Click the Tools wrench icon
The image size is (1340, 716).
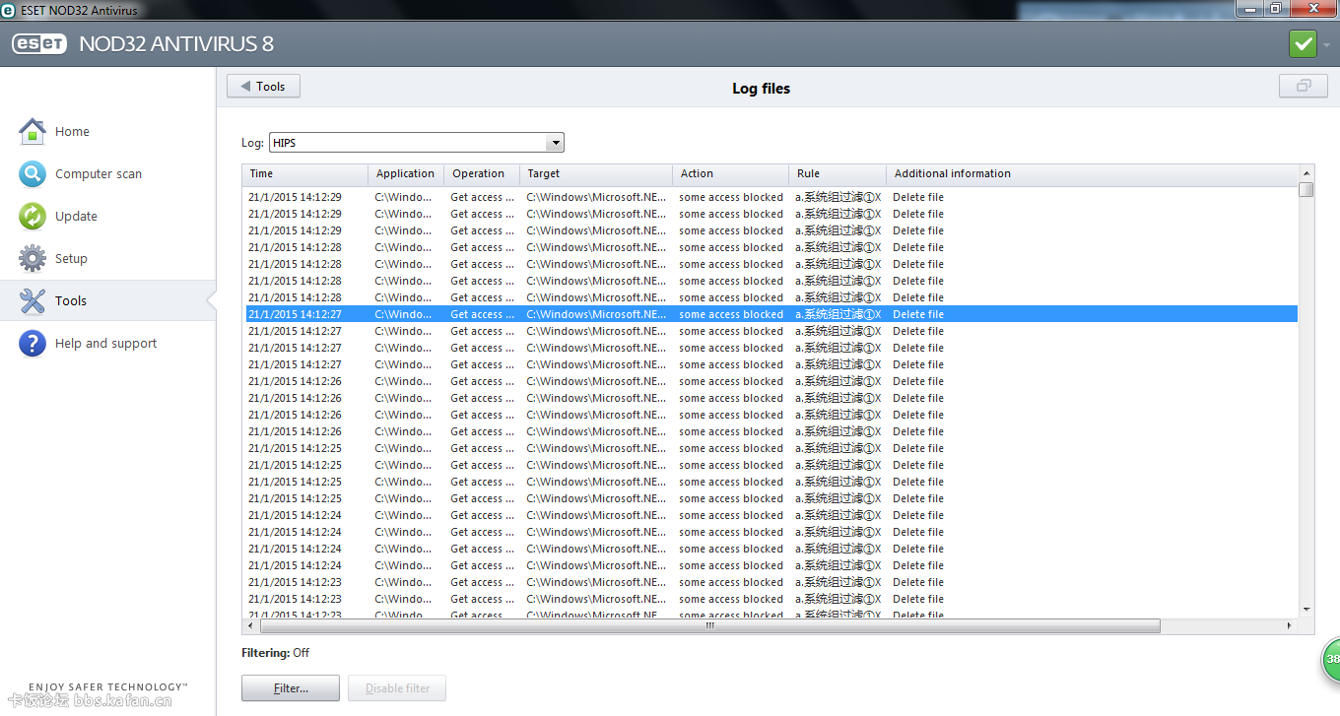click(x=33, y=300)
